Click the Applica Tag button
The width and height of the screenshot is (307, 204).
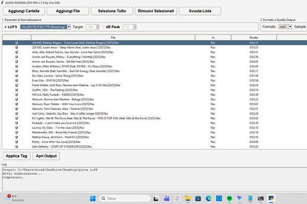pyautogui.click(x=16, y=156)
